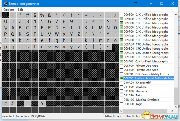This screenshot has width=180, height=121.
Task: Toggle the 009300 CJK Unified Ideographs checkbox
Action: pyautogui.click(x=121, y=15)
